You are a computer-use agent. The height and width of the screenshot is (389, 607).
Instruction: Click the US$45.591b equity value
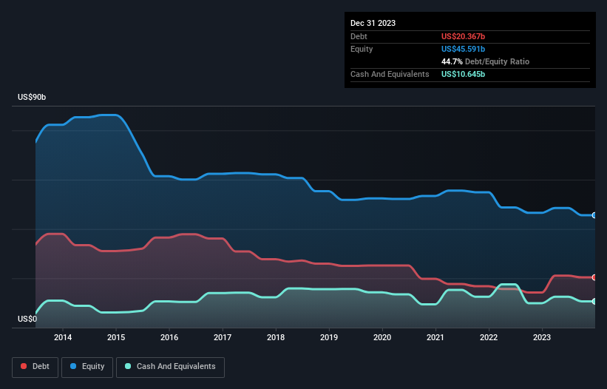tap(463, 49)
